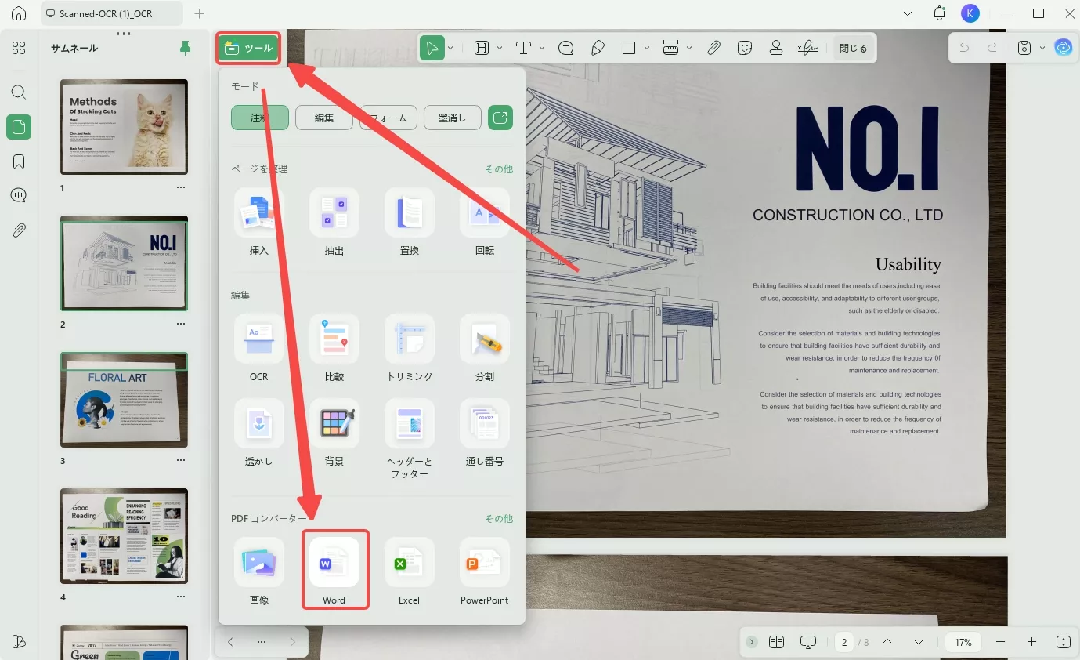1080x660 pixels.
Task: Click the save icon
Action: pyautogui.click(x=1024, y=49)
